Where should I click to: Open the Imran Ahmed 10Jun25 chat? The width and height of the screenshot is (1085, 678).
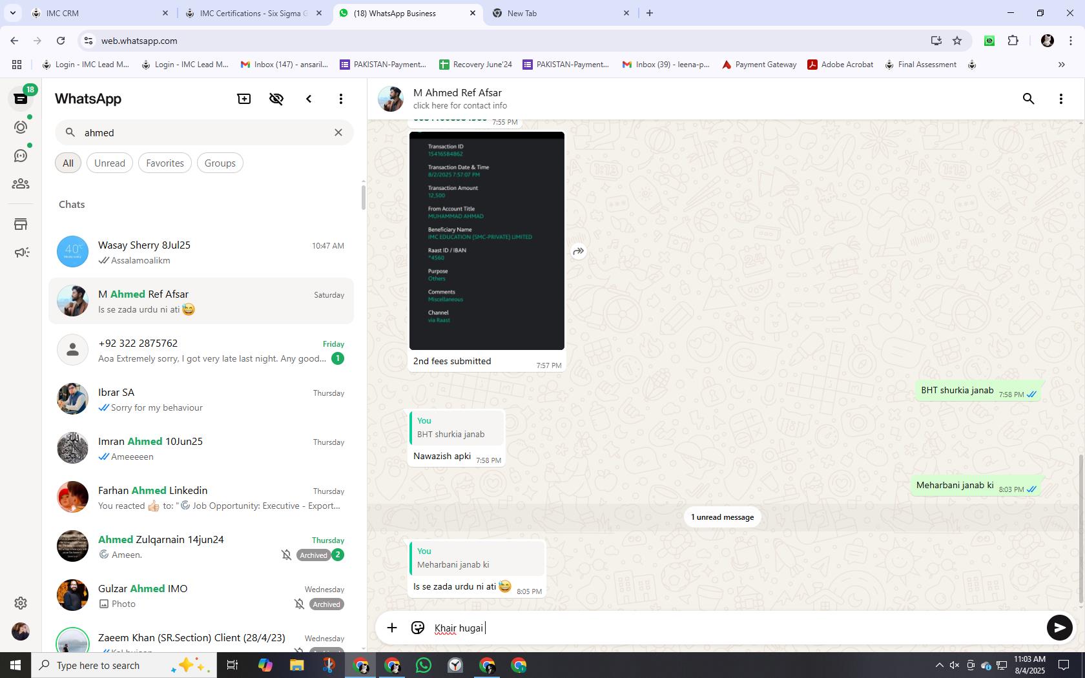click(x=201, y=448)
